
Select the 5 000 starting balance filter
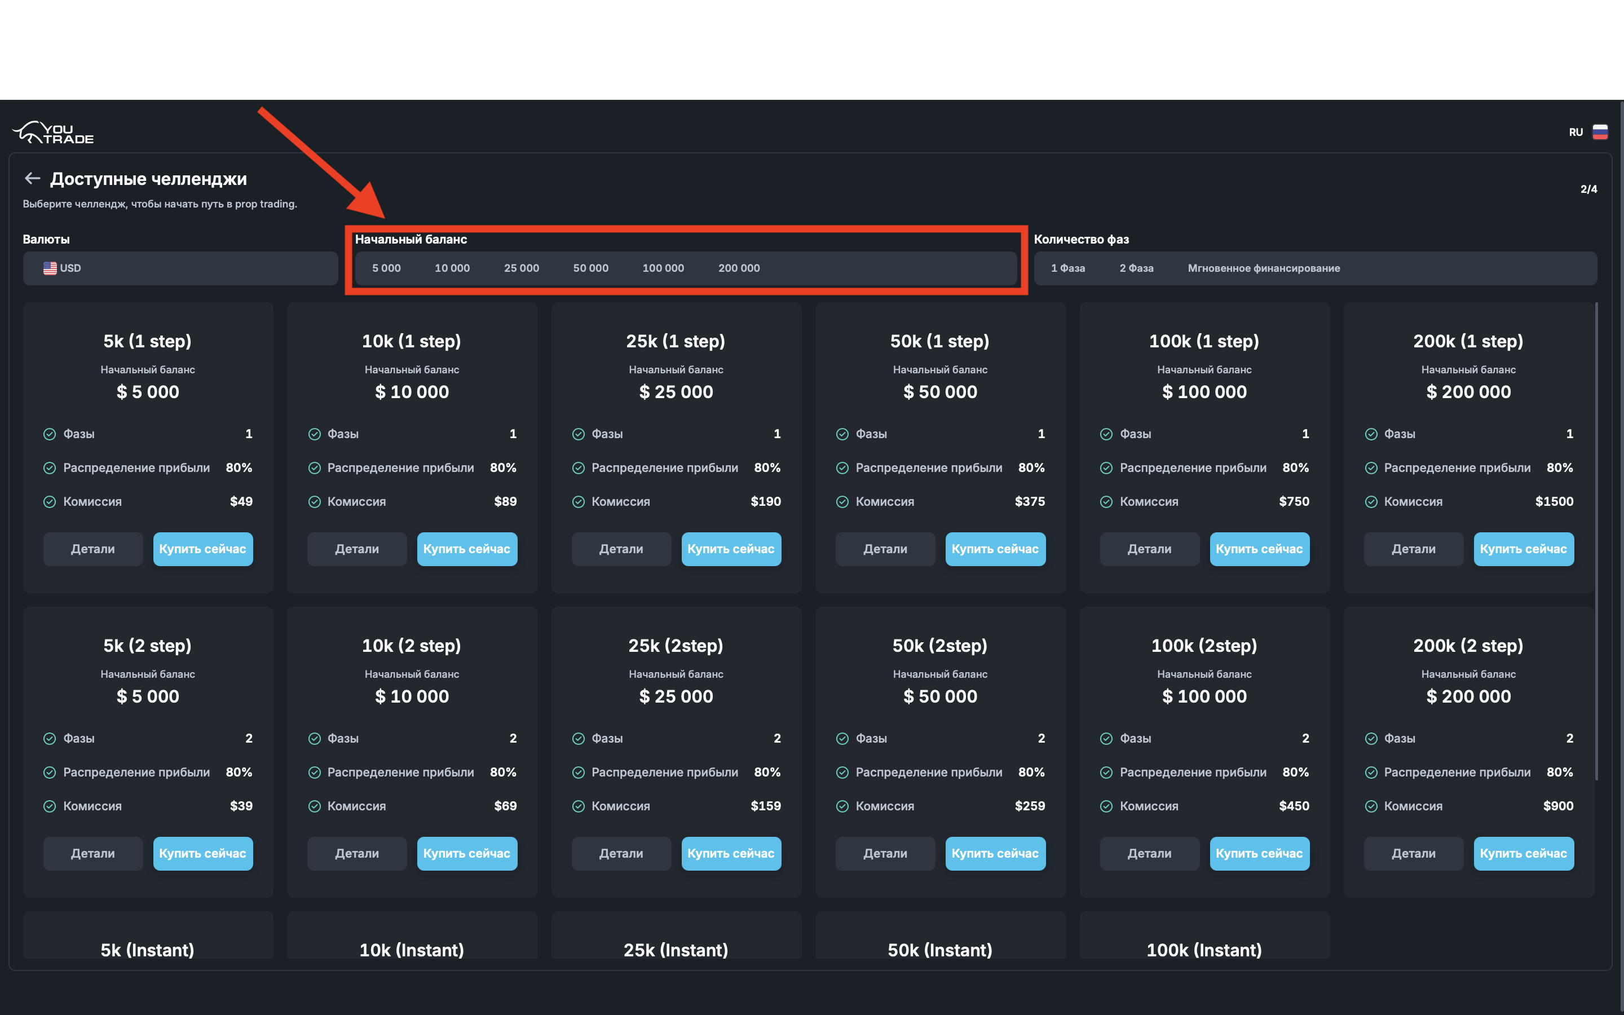386,268
